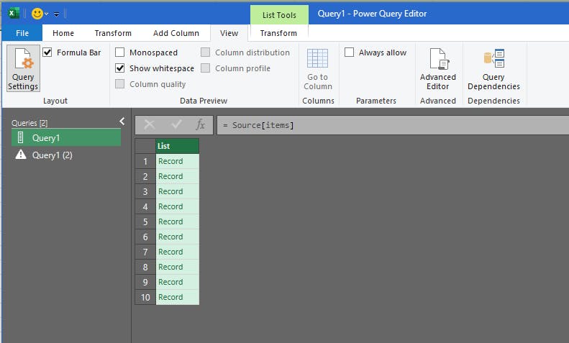Click into the formula bar field

[393, 125]
